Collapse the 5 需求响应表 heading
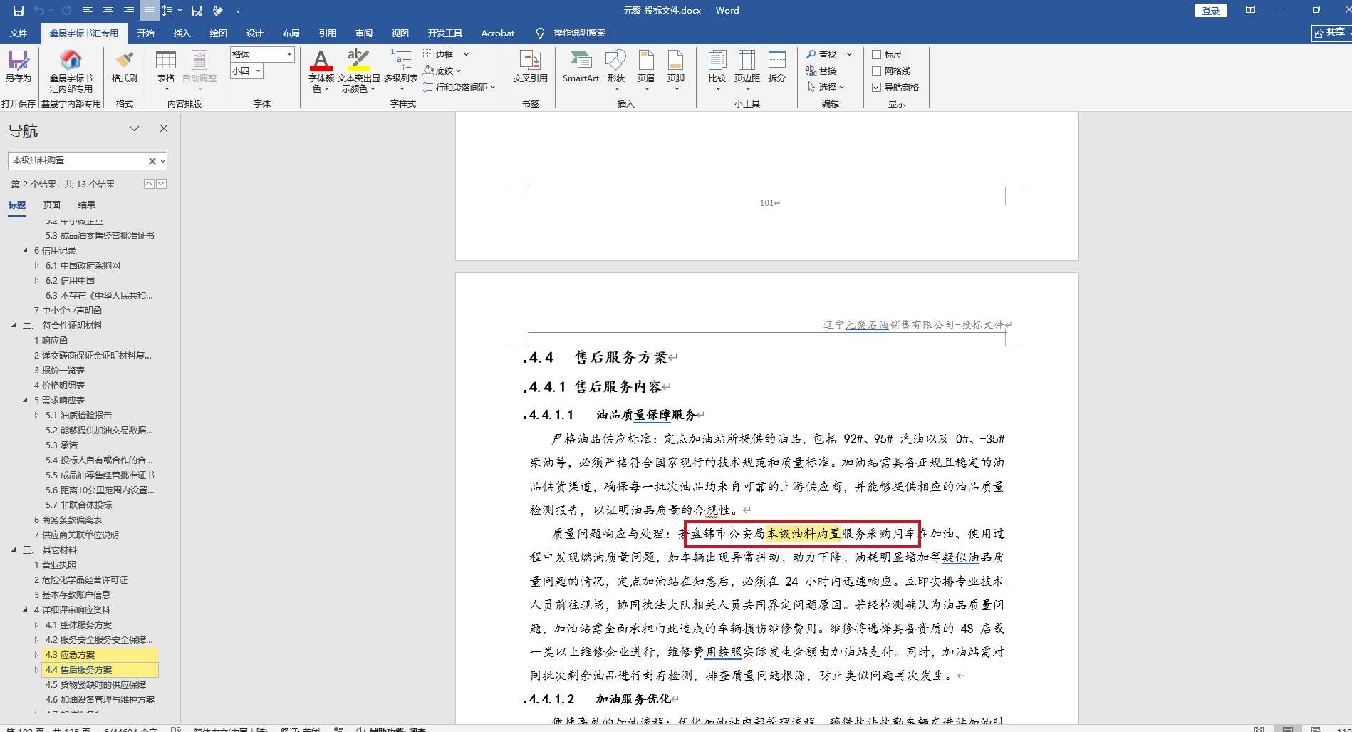Image resolution: width=1352 pixels, height=732 pixels. pos(25,401)
